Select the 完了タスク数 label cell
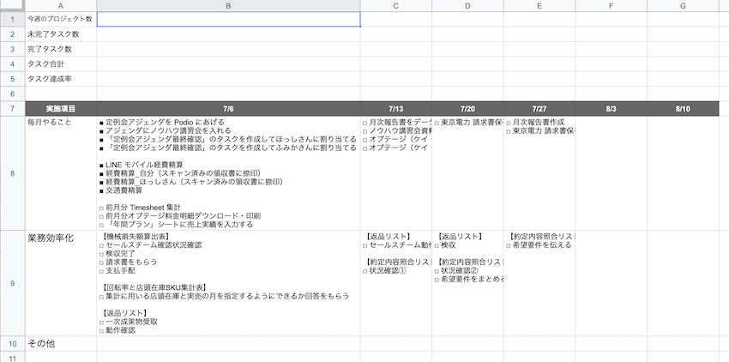 pyautogui.click(x=60, y=49)
